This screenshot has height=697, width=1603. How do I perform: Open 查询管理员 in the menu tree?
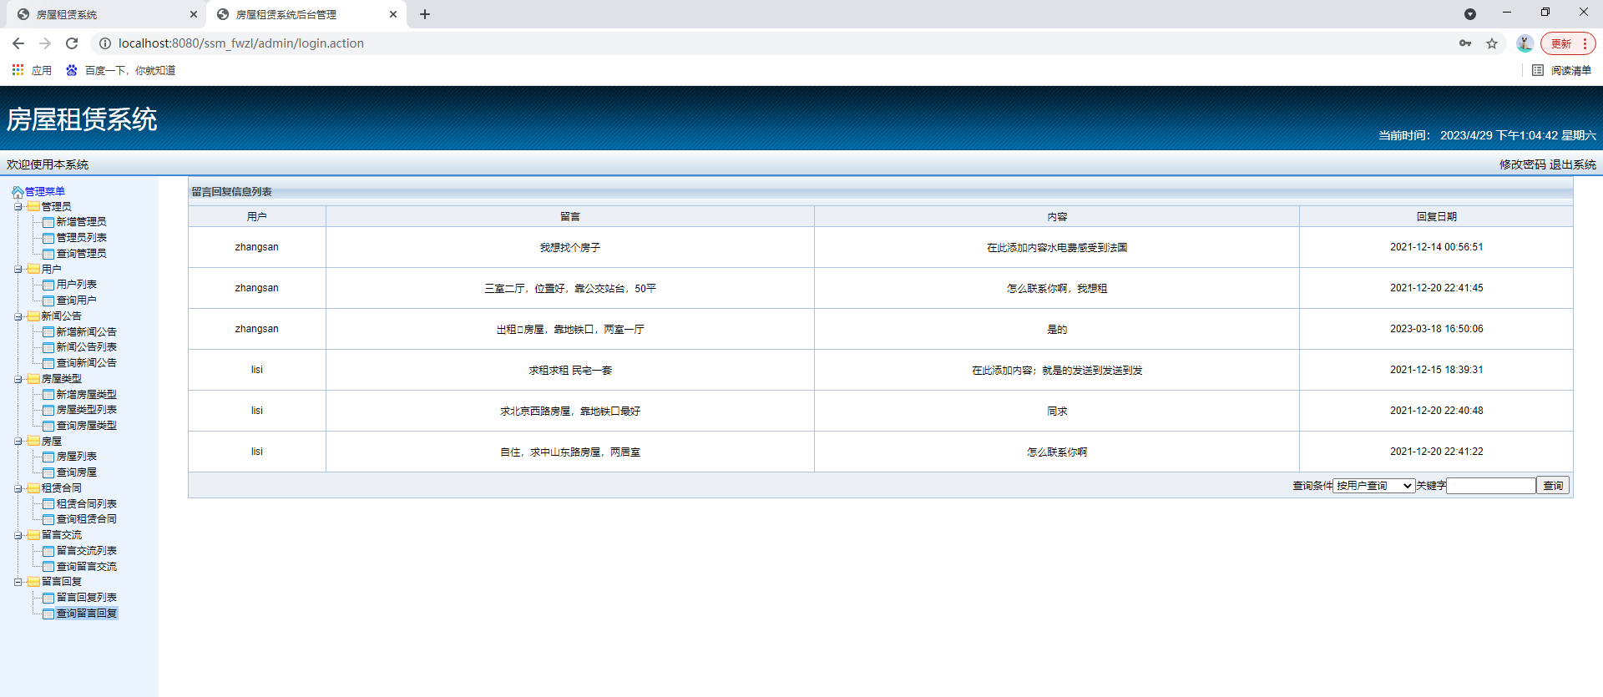tap(81, 254)
